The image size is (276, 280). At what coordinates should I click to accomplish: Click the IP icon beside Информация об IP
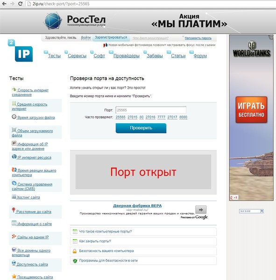14,143
